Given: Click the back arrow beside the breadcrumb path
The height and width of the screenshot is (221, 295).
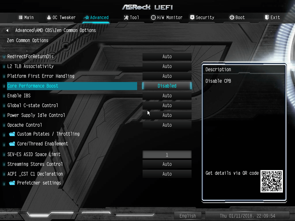Looking at the screenshot, I should (7, 30).
